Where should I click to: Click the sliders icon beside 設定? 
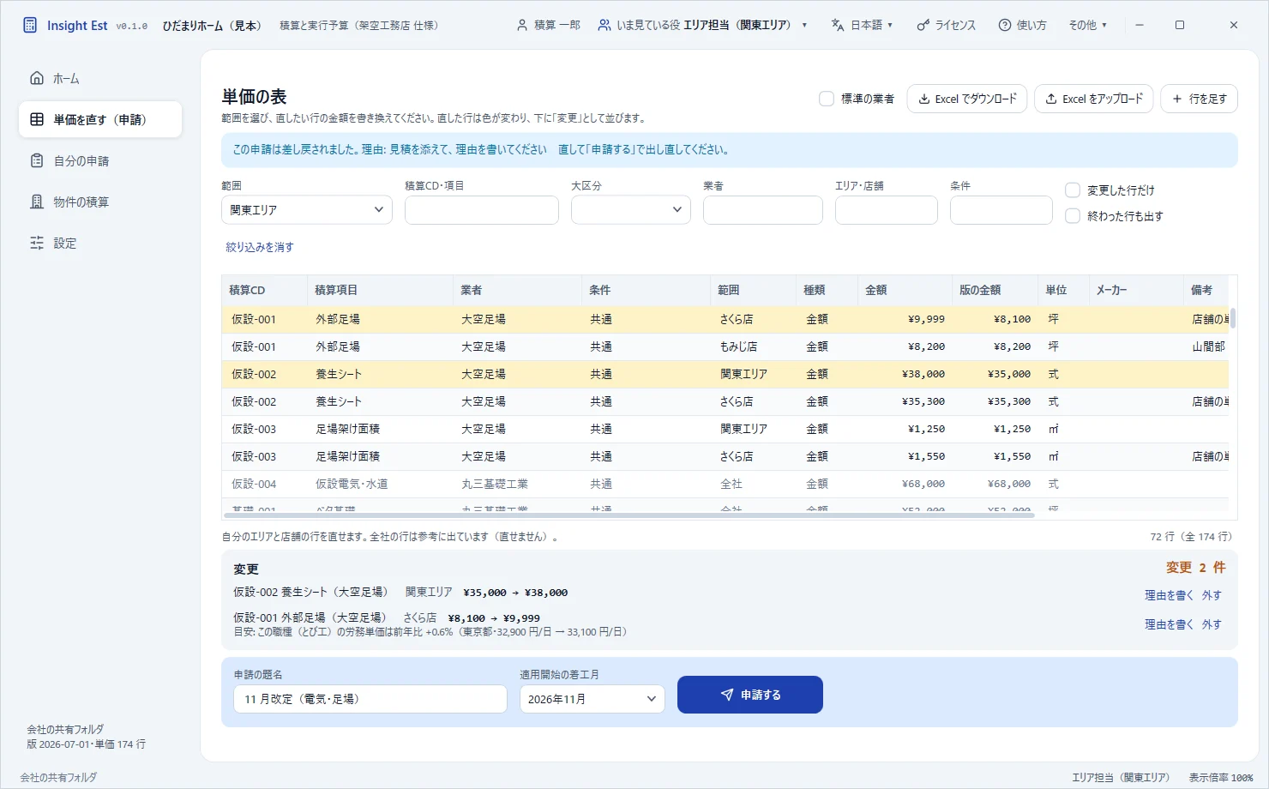(x=37, y=243)
